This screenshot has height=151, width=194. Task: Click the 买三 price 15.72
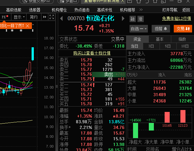coord(86,94)
